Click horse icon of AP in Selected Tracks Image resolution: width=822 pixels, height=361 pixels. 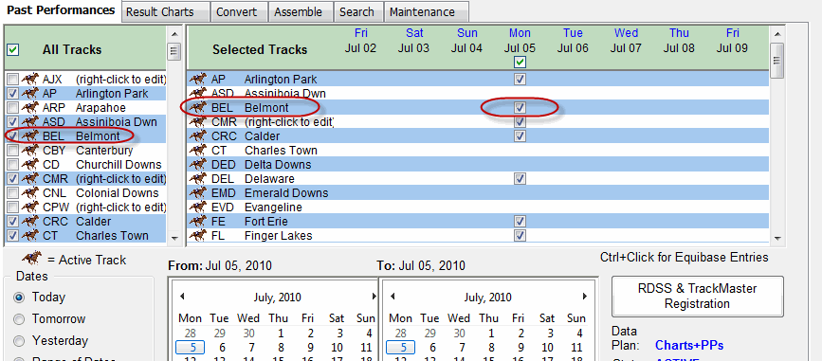tap(197, 80)
